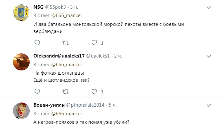The height and width of the screenshot is (127, 223).
Task: Open Oleksandr@uaaleks17 profile name
Action: [x=59, y=56]
